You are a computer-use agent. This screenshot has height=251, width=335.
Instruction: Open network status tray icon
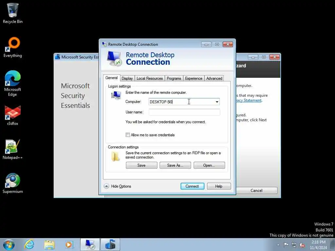(294, 245)
